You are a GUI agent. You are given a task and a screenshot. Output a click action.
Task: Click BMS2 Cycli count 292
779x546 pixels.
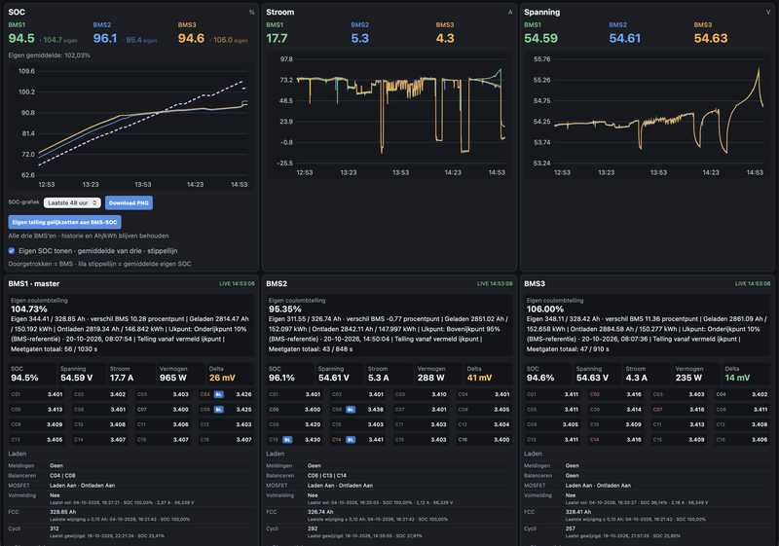point(312,528)
